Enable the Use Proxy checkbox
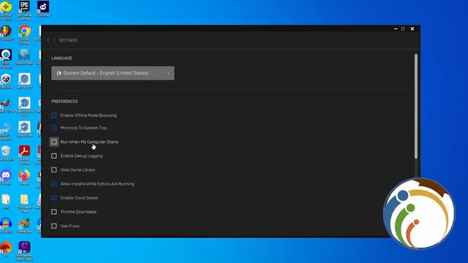The width and height of the screenshot is (468, 263). coord(54,226)
